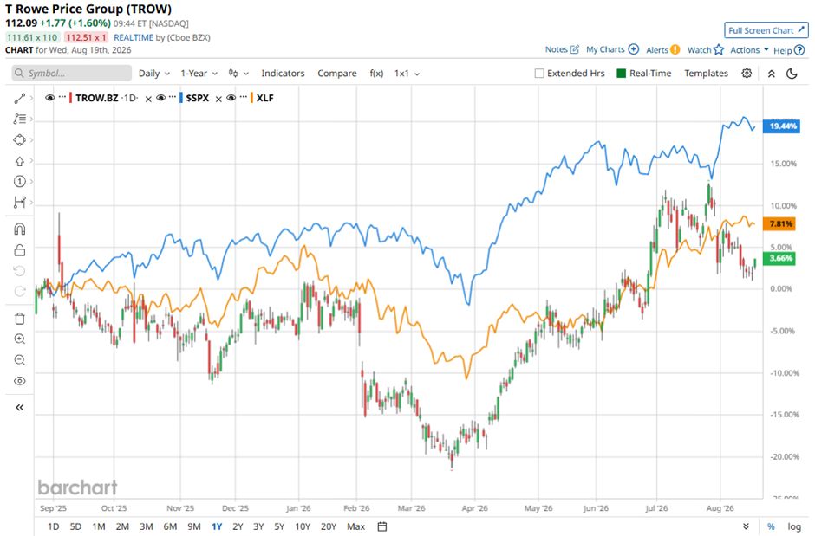
Task: Open Full Screen Chart
Action: coord(766,30)
